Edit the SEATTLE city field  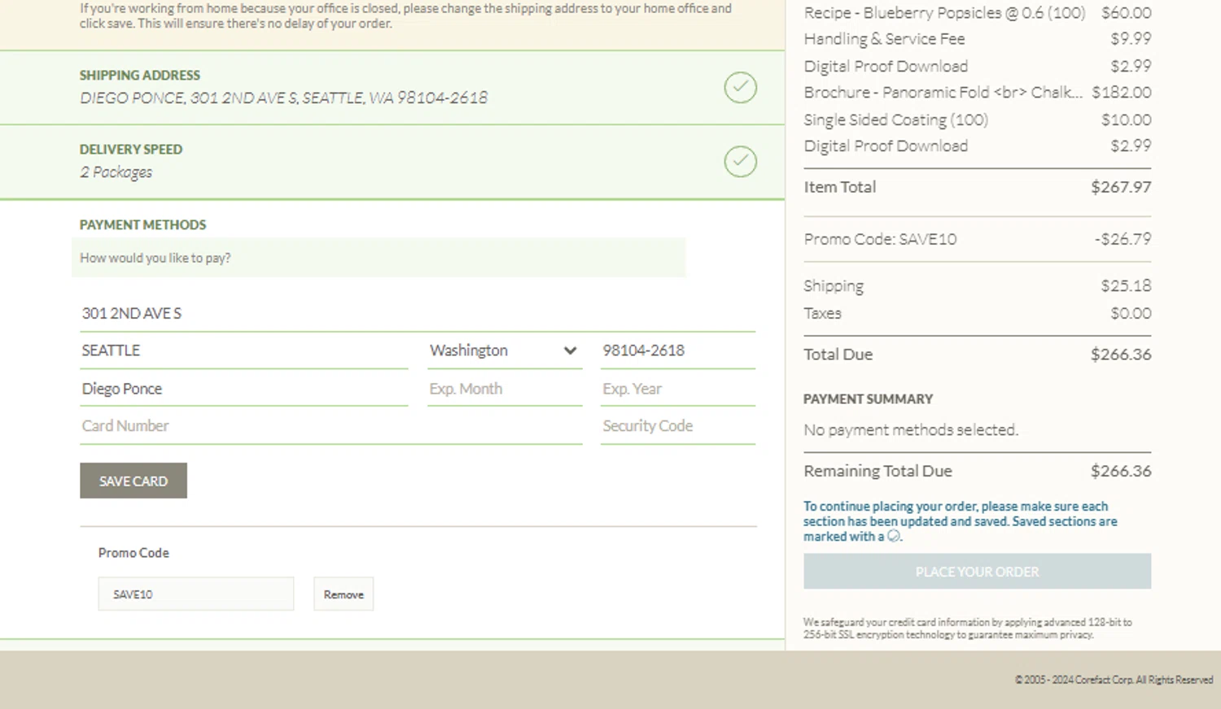[x=244, y=350]
